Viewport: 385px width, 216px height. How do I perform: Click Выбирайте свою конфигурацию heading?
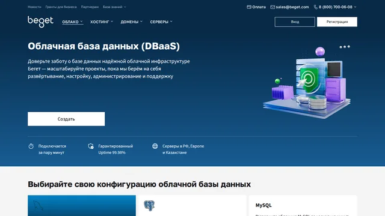139,184
